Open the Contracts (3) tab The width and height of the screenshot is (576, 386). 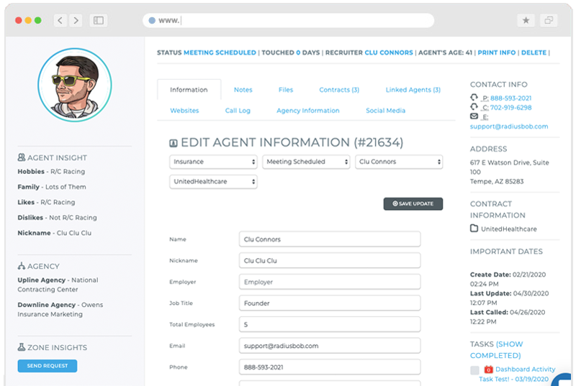click(339, 89)
